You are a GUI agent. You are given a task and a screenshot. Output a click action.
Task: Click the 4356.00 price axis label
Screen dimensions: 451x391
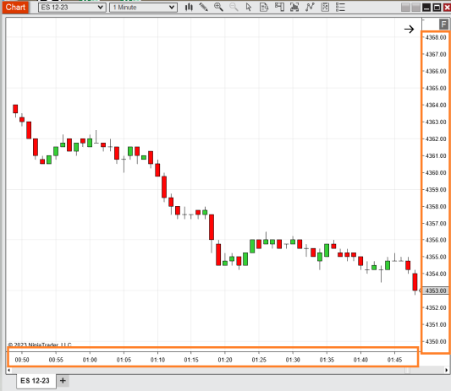pyautogui.click(x=436, y=240)
